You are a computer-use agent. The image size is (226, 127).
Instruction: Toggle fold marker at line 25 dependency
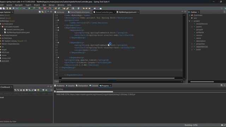tap(58, 43)
